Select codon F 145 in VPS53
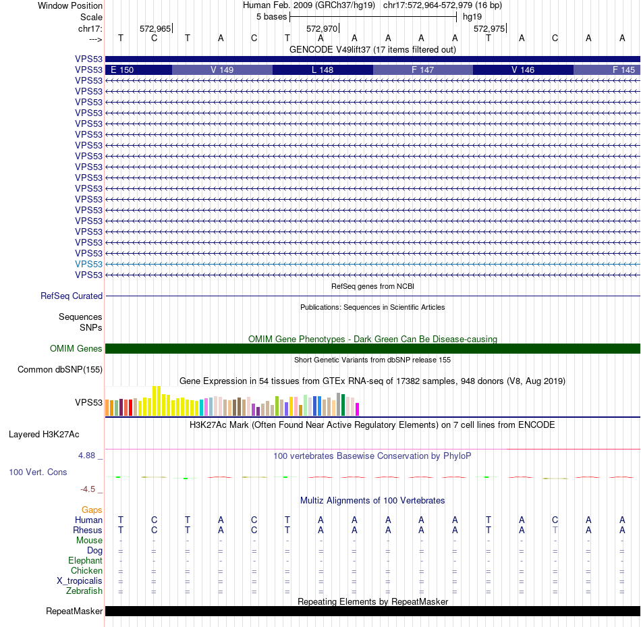Viewport: 641px width, 627px height. (607, 70)
